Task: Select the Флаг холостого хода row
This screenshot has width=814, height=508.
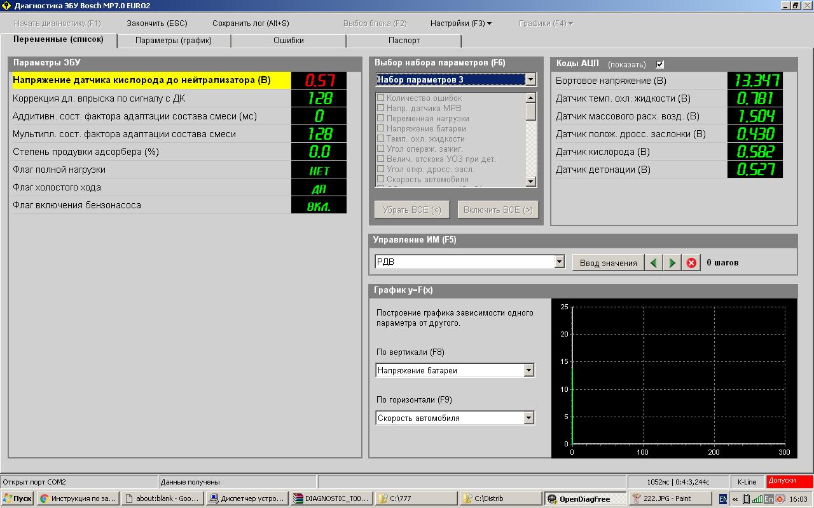Action: (x=179, y=187)
